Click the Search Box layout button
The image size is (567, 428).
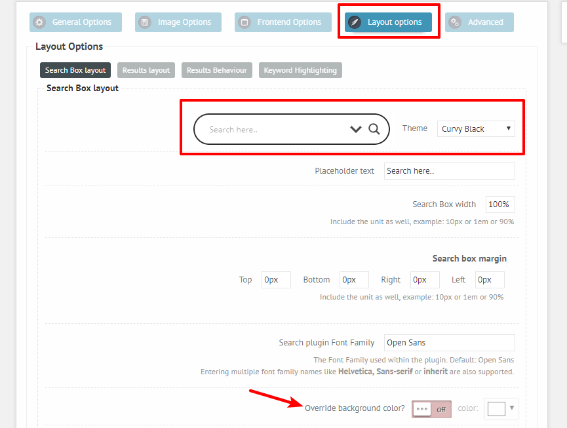click(75, 70)
